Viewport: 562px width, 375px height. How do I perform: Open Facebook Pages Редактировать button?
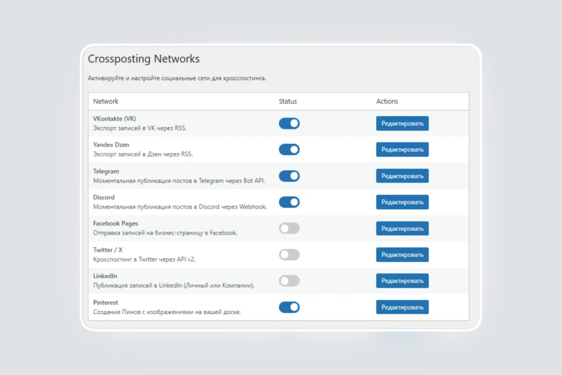[x=402, y=228]
